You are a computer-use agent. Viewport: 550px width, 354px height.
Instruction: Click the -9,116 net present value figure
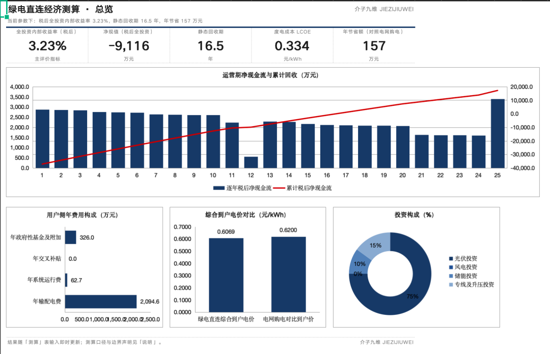[129, 46]
